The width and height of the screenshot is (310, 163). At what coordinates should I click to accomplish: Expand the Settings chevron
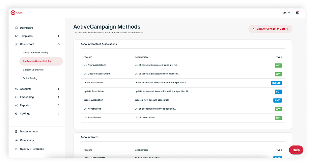[x=59, y=114]
